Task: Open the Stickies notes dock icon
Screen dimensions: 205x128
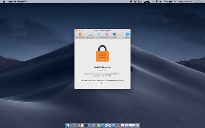Action: point(82,125)
